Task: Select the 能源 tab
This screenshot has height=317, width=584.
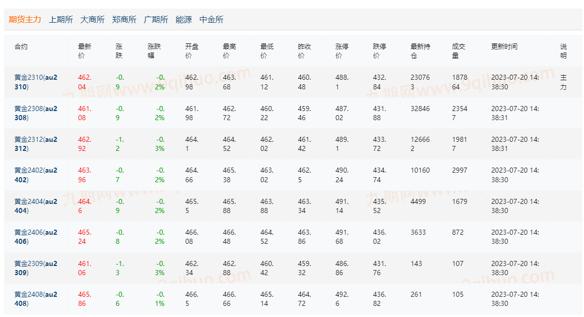Action: pos(184,19)
